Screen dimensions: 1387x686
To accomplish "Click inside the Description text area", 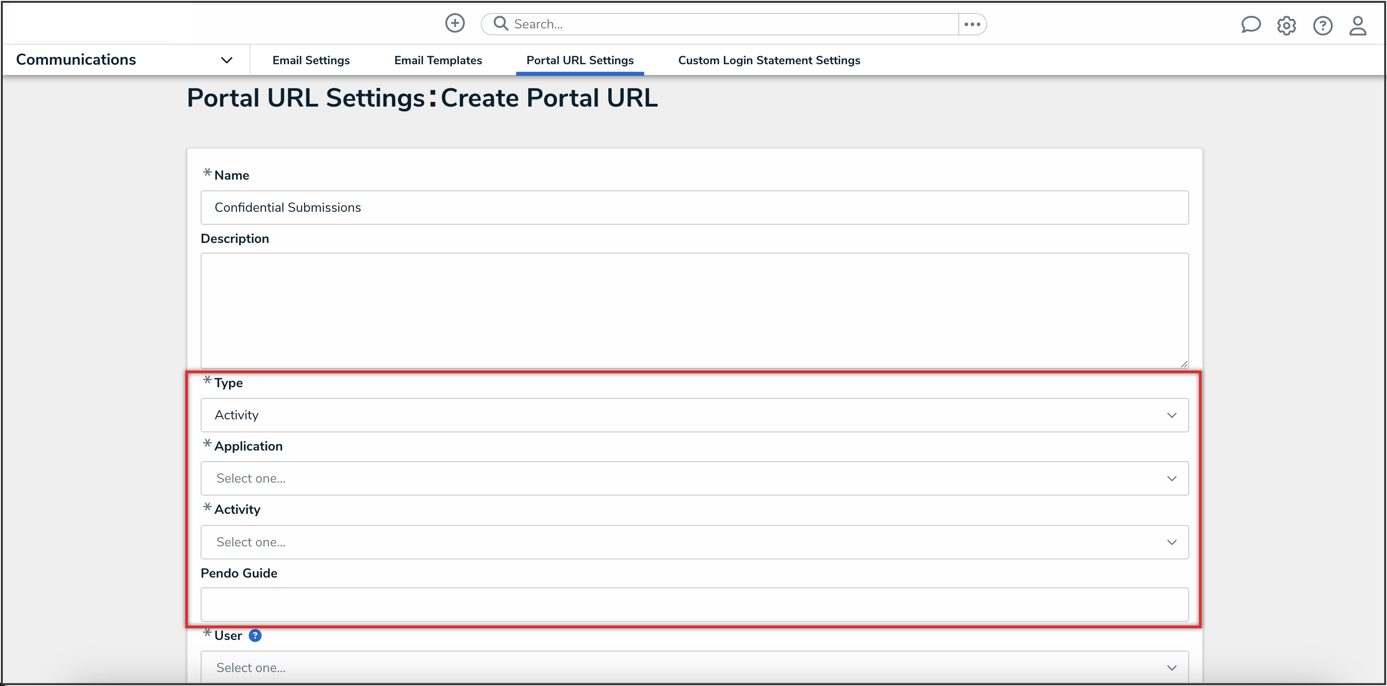I will click(694, 310).
